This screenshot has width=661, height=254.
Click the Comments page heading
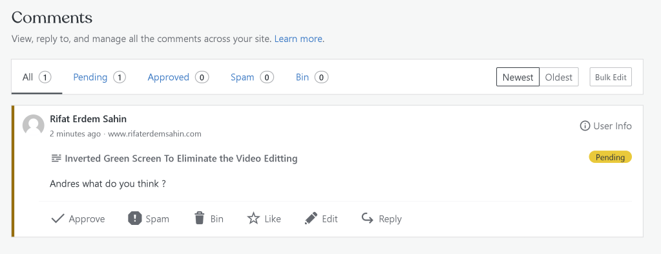point(52,17)
